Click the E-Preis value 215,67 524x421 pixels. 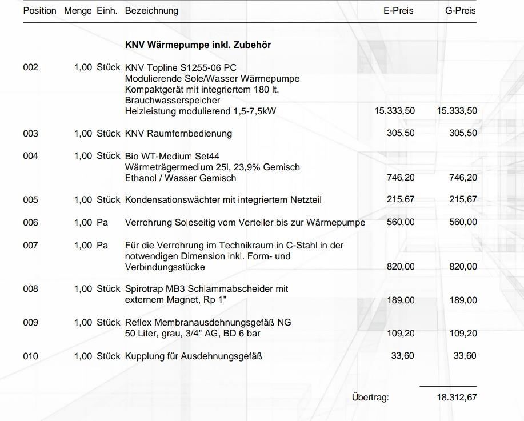click(401, 199)
